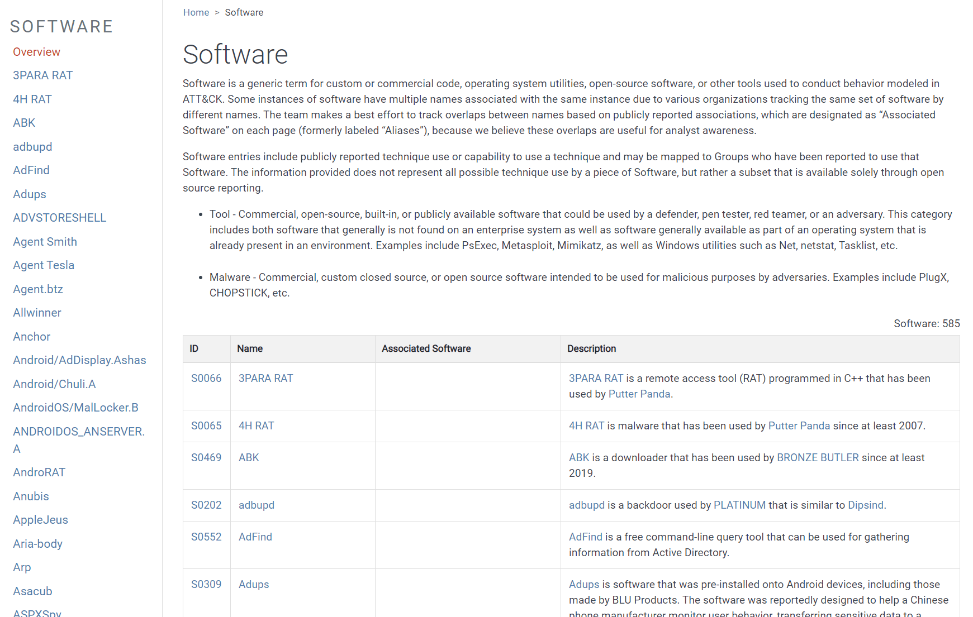Go to ADVSTORESHELL in the sidebar
Image resolution: width=973 pixels, height=617 pixels.
[59, 218]
